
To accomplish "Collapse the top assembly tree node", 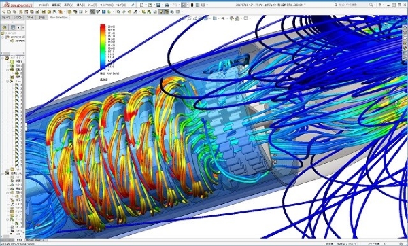I will tap(3, 37).
